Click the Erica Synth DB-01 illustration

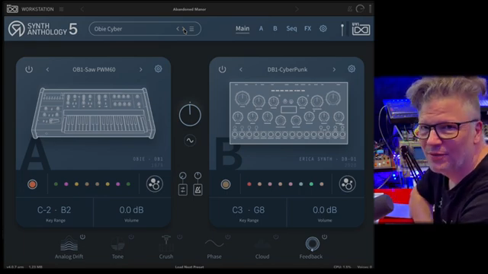[289, 113]
